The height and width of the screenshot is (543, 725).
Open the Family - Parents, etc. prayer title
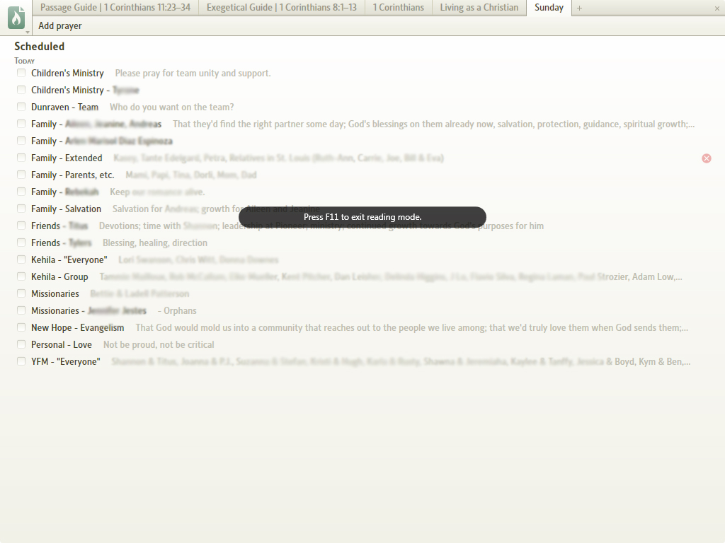coord(73,175)
